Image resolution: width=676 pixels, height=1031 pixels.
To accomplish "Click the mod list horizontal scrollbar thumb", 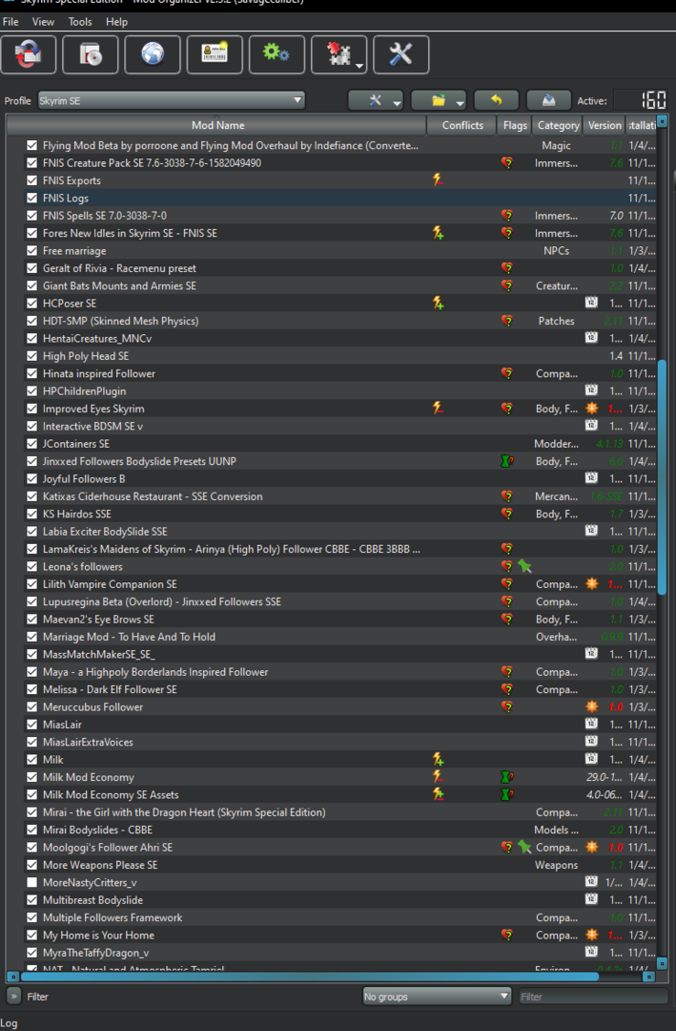I will click(310, 977).
